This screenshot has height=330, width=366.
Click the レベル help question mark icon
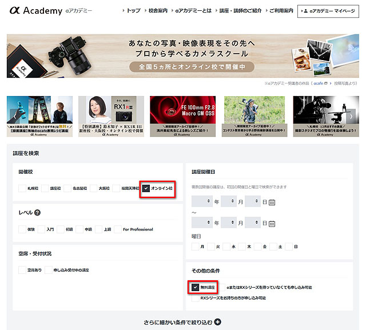click(x=38, y=213)
